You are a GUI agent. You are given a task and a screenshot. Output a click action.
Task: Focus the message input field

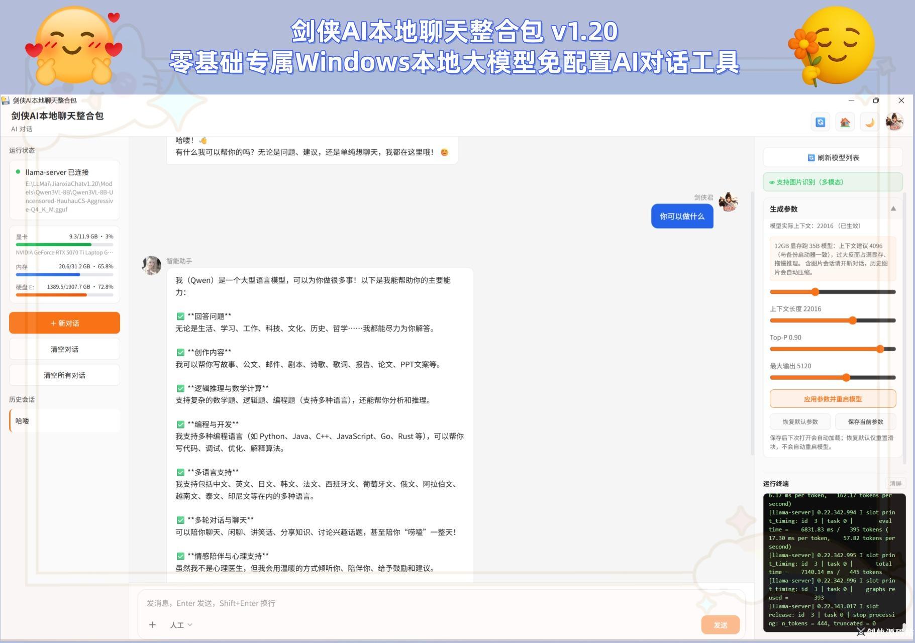pos(440,603)
